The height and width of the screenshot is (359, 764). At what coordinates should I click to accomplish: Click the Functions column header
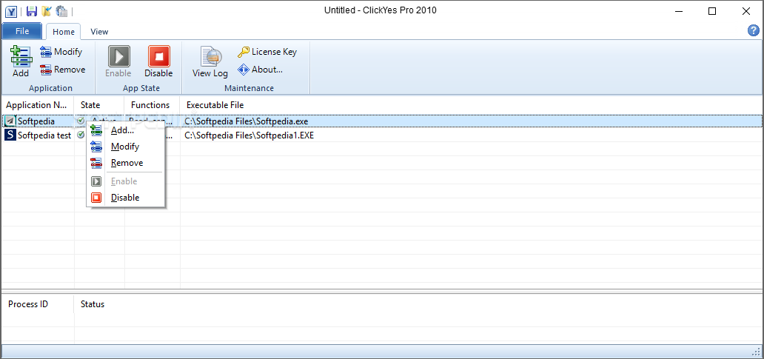pyautogui.click(x=152, y=104)
